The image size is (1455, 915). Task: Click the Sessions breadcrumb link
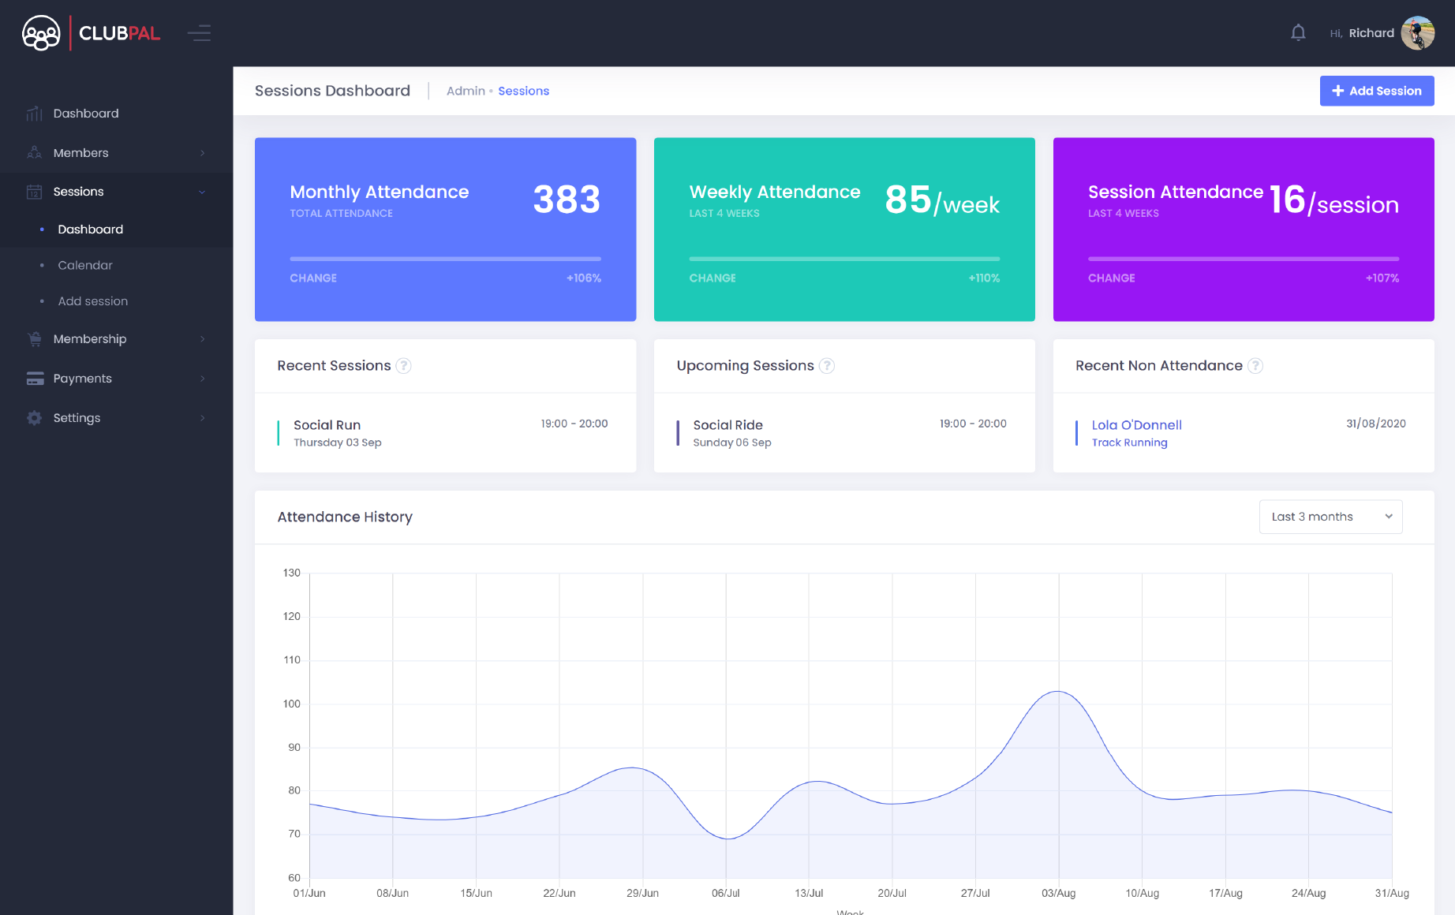(x=523, y=91)
